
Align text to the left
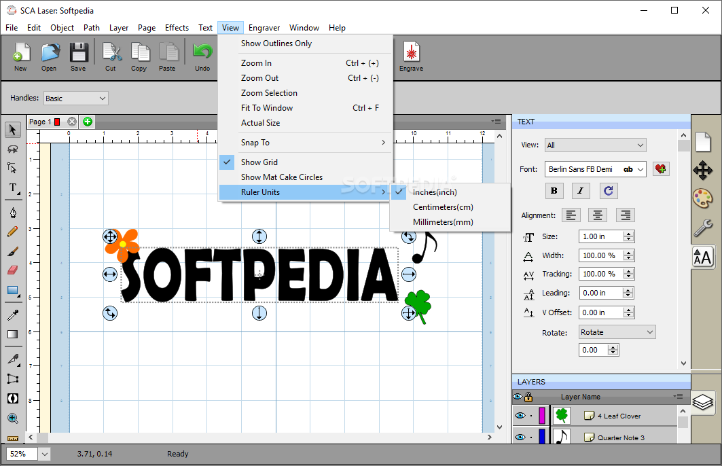pyautogui.click(x=571, y=215)
